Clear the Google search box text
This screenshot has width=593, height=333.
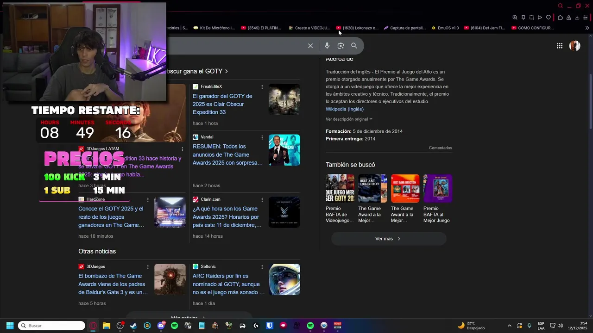[x=310, y=46]
